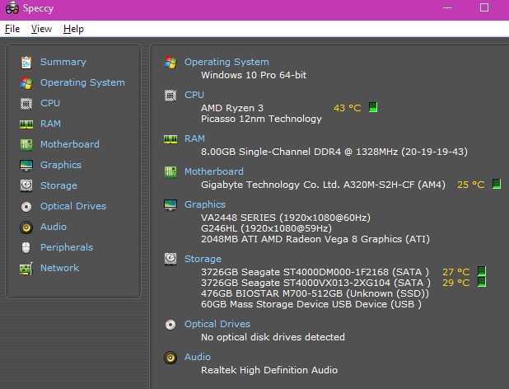Click the Motherboard heading link in main panel
Image resolution: width=509 pixels, height=389 pixels.
coord(214,171)
